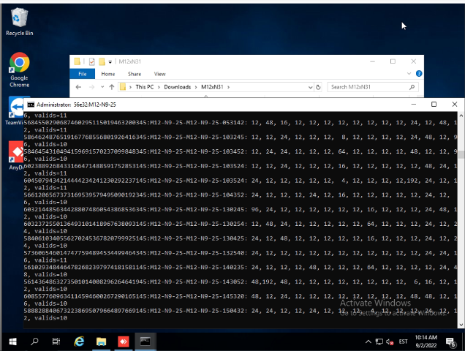The height and width of the screenshot is (351, 465).
Task: Switch to AnyDesk taskbar icon
Action: pyautogui.click(x=124, y=341)
